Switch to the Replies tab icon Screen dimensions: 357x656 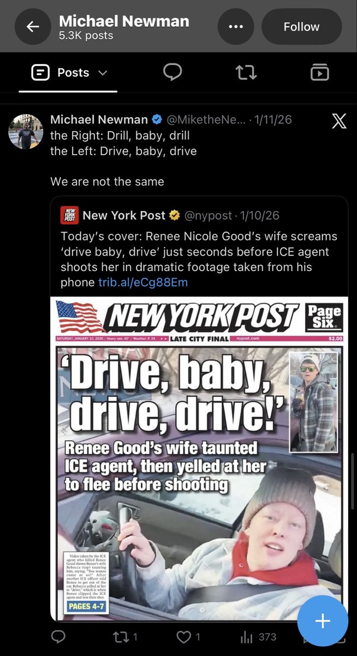pyautogui.click(x=172, y=73)
